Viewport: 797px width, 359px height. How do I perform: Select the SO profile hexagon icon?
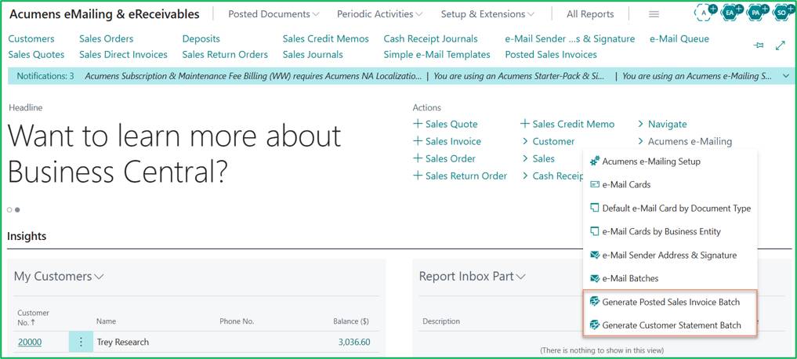click(783, 13)
